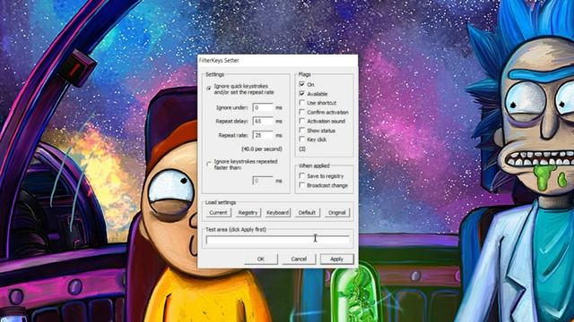Enable the Use shortcut checkbox
574x322 pixels.
pyautogui.click(x=302, y=103)
